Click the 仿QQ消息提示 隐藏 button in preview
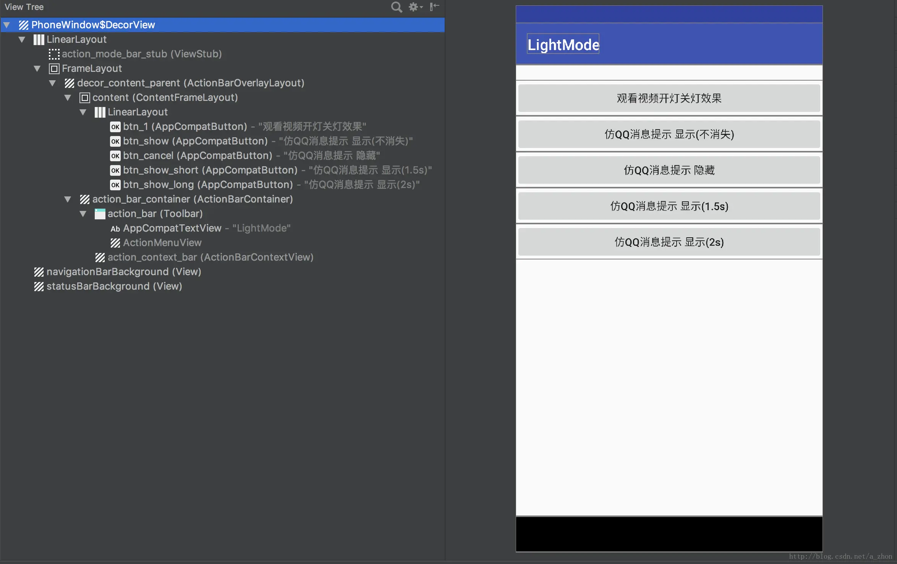Viewport: 897px width, 564px height. point(669,170)
